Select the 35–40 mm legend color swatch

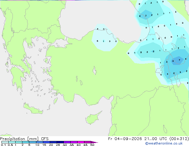click(74, 142)
